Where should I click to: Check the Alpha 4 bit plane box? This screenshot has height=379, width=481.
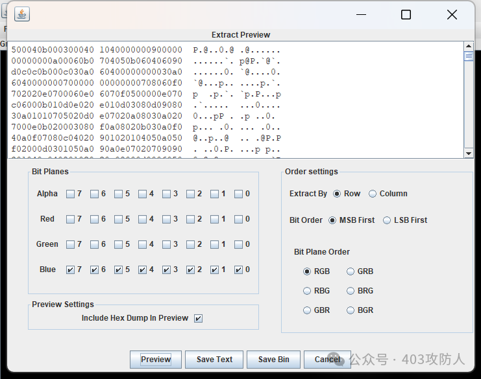[142, 194]
